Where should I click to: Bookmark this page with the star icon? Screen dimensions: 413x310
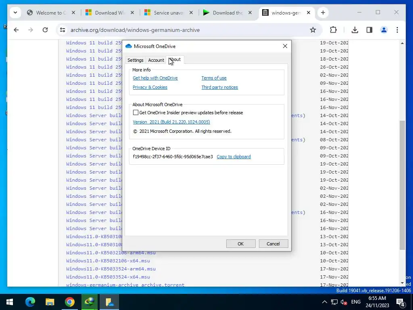[313, 30]
